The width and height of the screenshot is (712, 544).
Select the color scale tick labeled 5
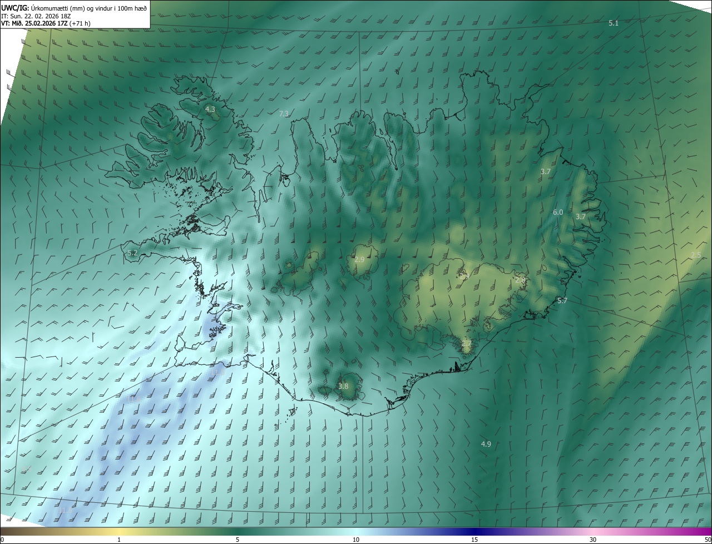(238, 540)
